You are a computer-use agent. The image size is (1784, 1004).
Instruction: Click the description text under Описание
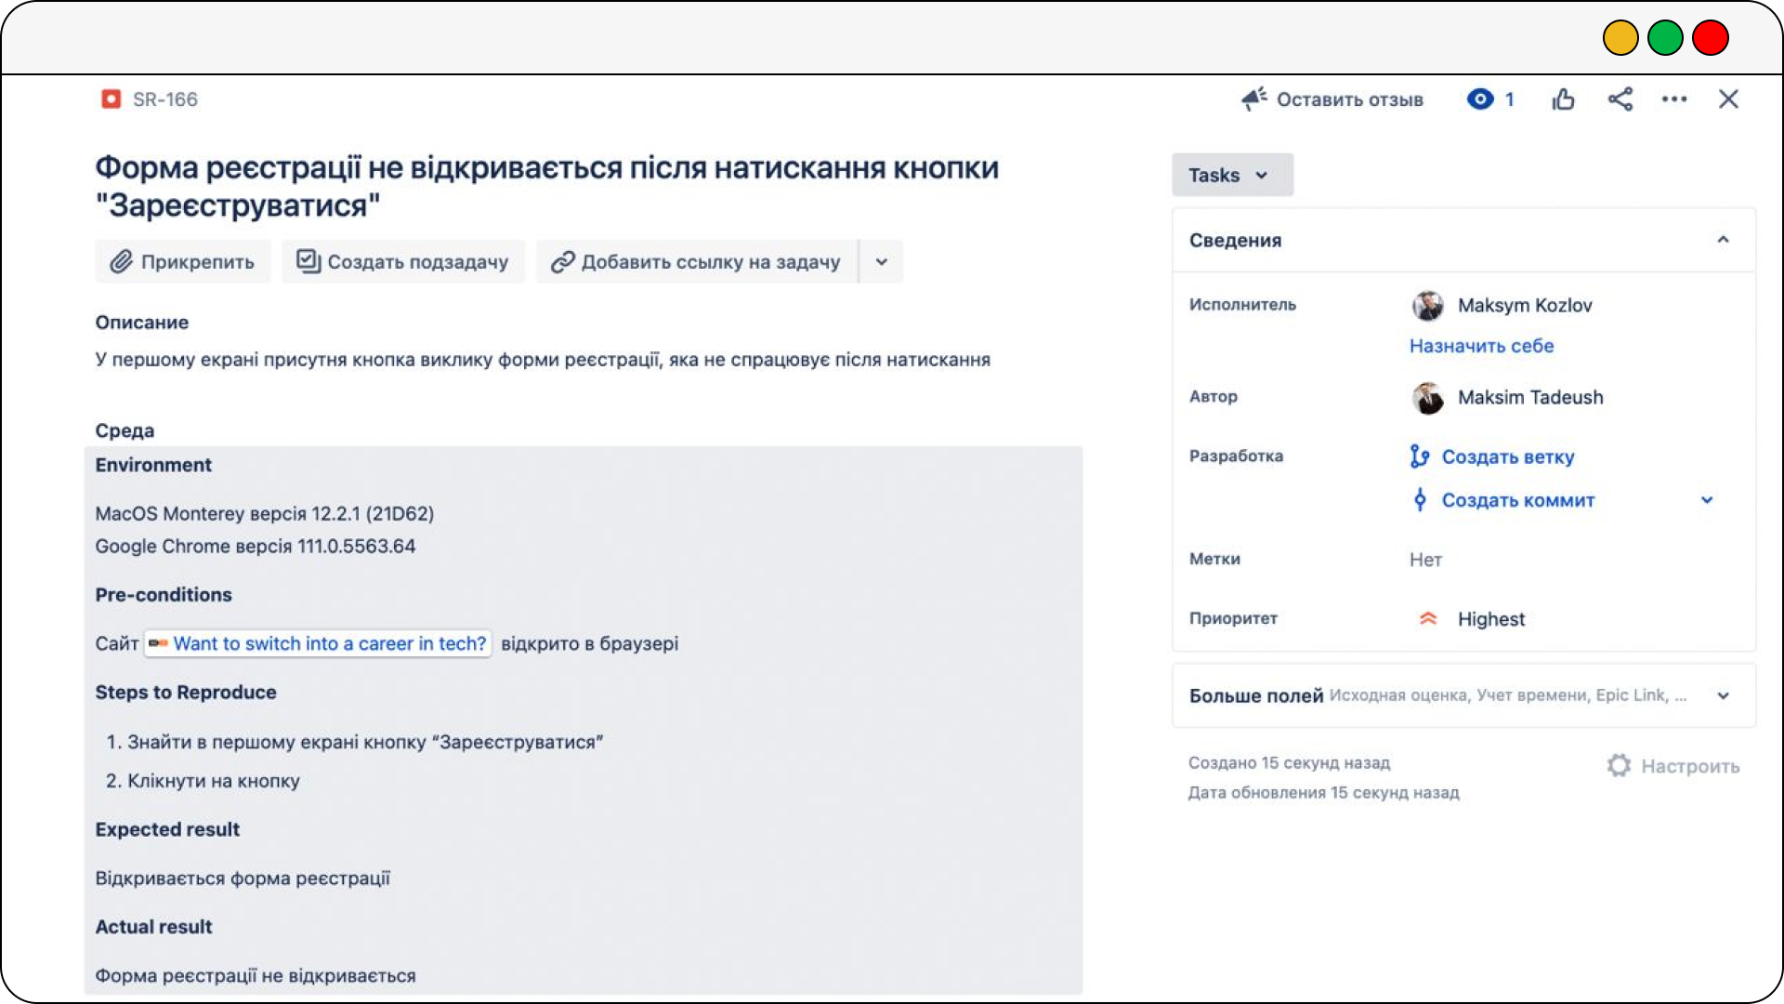(x=543, y=360)
